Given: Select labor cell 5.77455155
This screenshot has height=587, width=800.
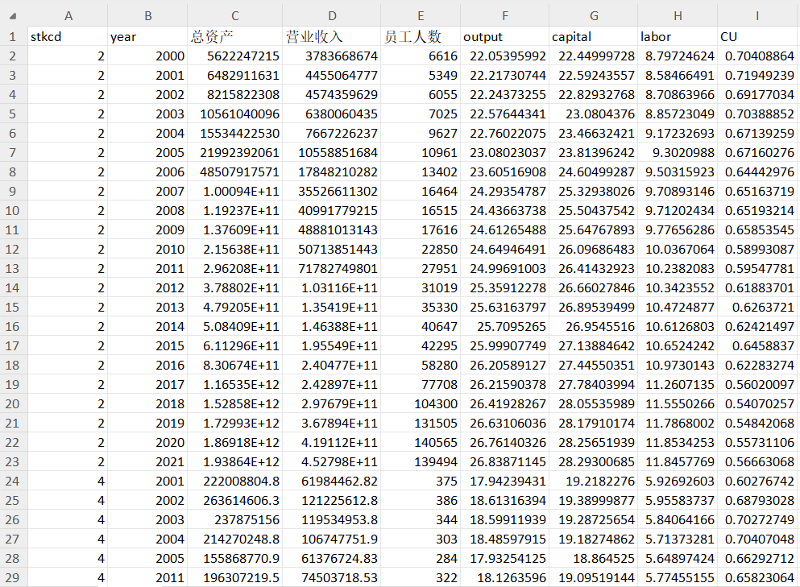Looking at the screenshot, I should pos(678,578).
